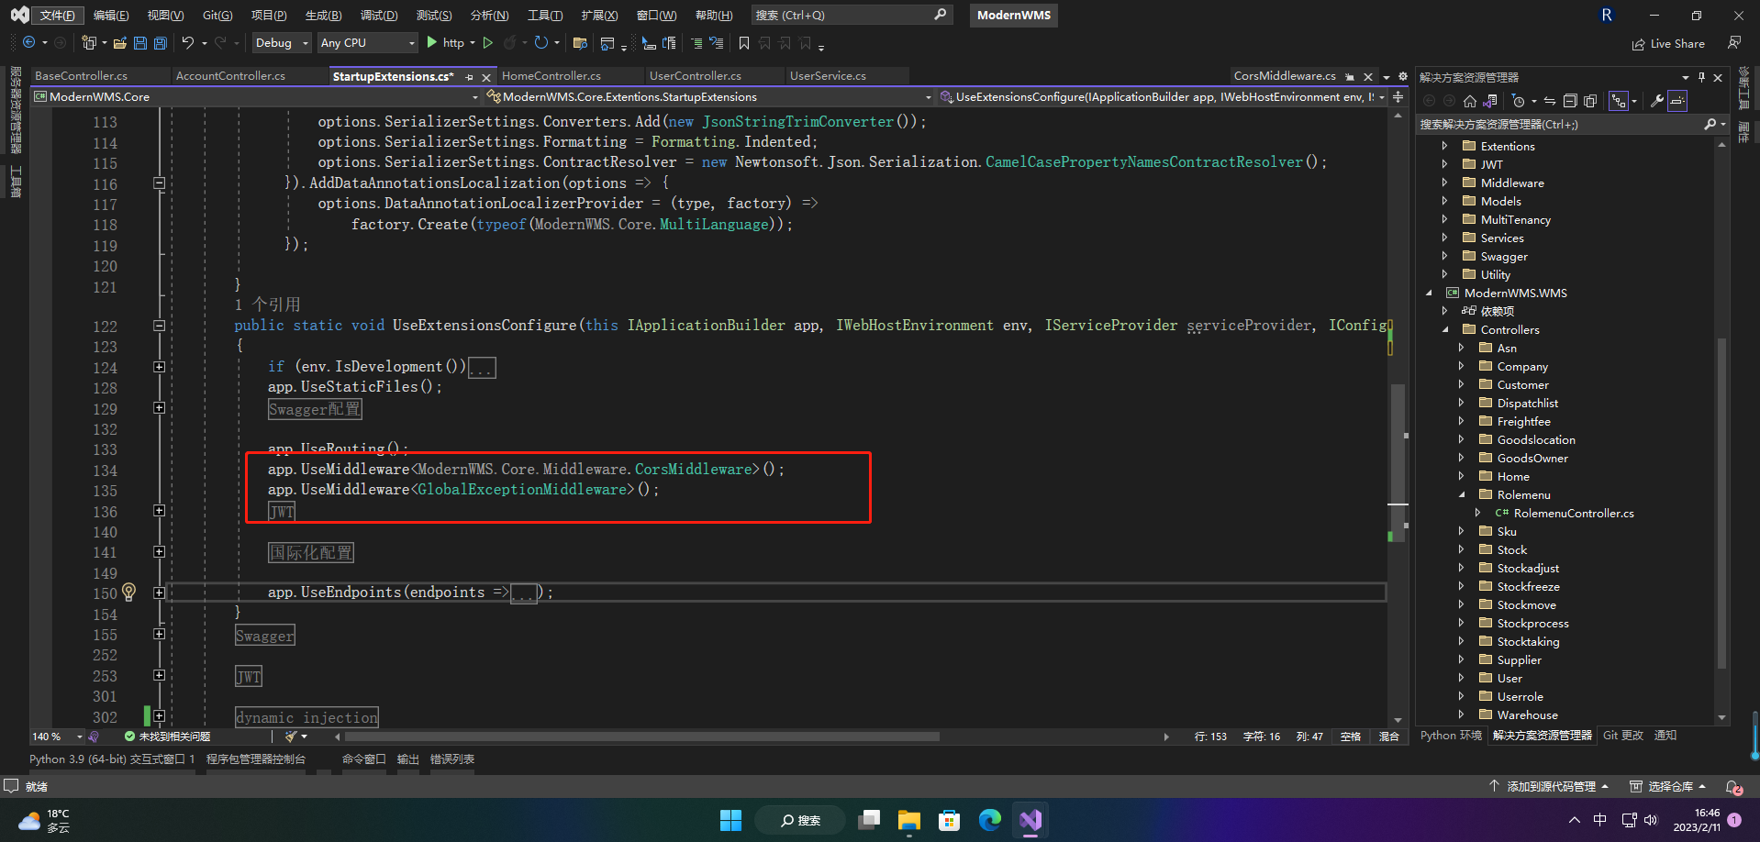Viewport: 1760px width, 842px height.
Task: Toggle the Preview Selected Items button
Action: 1677,101
